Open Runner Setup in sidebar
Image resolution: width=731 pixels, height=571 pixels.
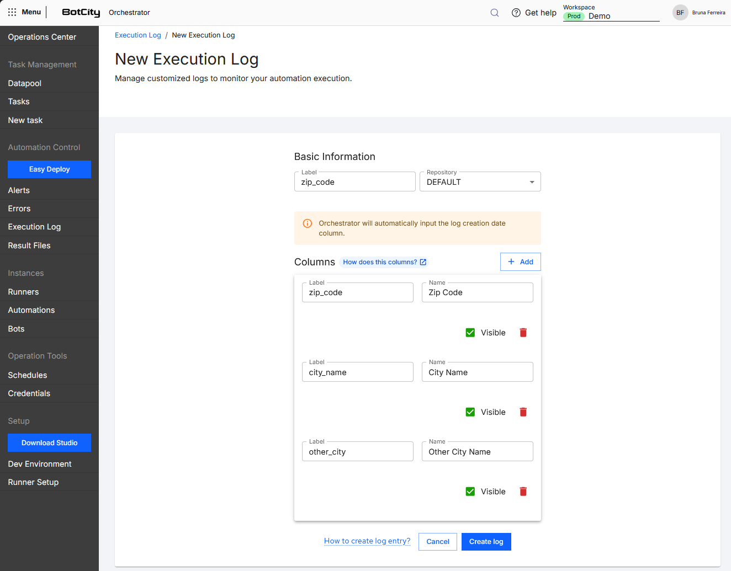tap(49, 482)
